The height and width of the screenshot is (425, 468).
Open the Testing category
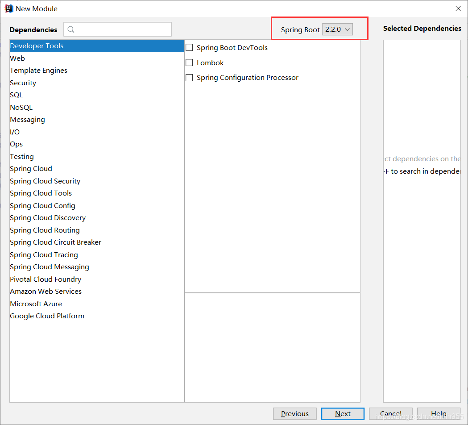[x=97, y=156]
